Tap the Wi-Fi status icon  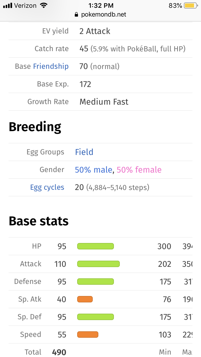[x=43, y=5]
